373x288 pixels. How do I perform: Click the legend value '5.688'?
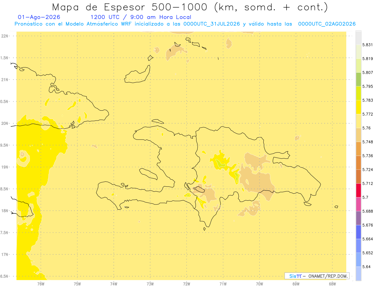[367, 211]
